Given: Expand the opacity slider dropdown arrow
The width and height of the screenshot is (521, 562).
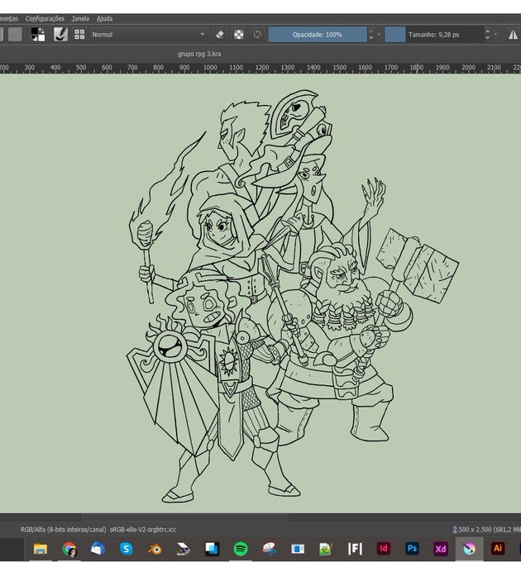Looking at the screenshot, I should point(379,35).
